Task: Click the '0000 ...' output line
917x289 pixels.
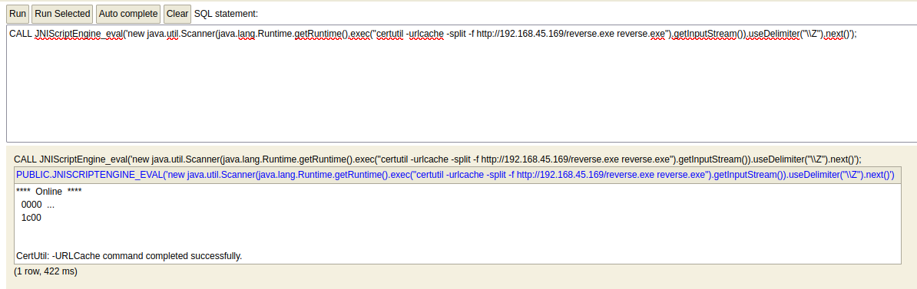Action: pos(38,205)
